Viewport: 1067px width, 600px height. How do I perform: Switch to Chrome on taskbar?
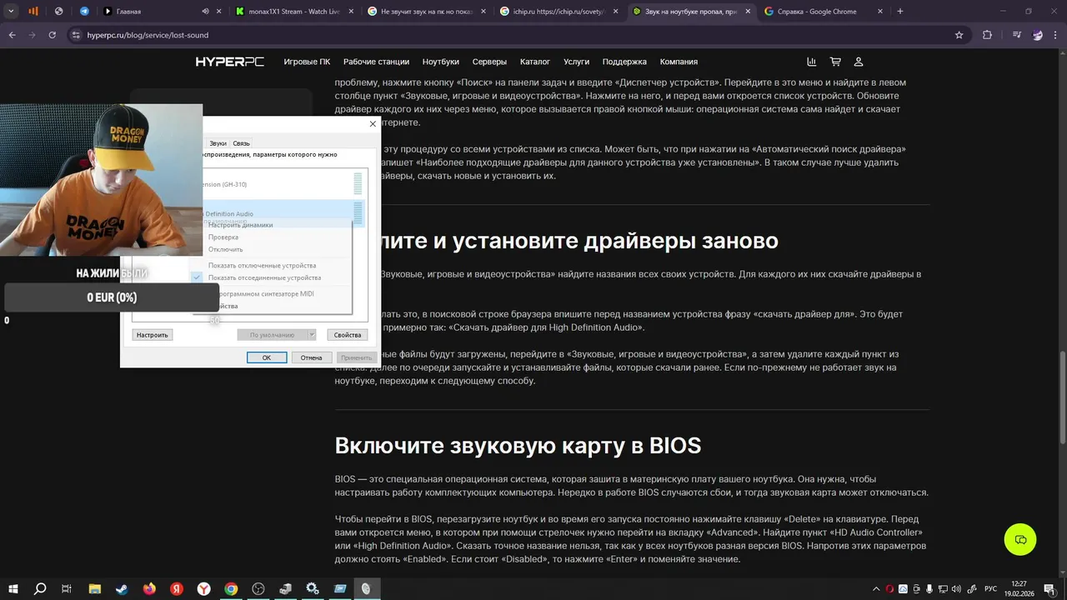pos(231,588)
